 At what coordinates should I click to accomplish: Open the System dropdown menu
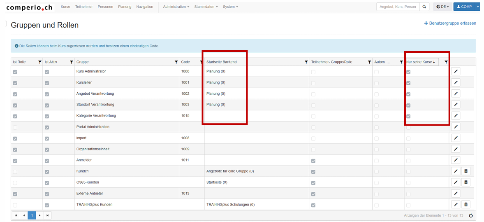(x=230, y=7)
